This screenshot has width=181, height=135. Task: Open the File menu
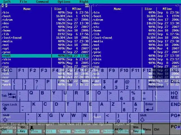coord(23,2)
